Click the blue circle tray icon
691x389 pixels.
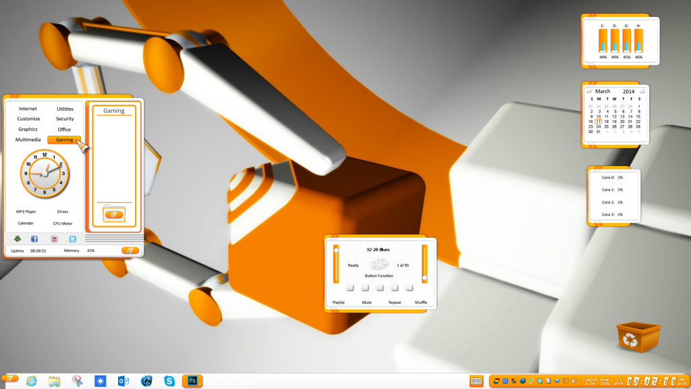click(505, 381)
